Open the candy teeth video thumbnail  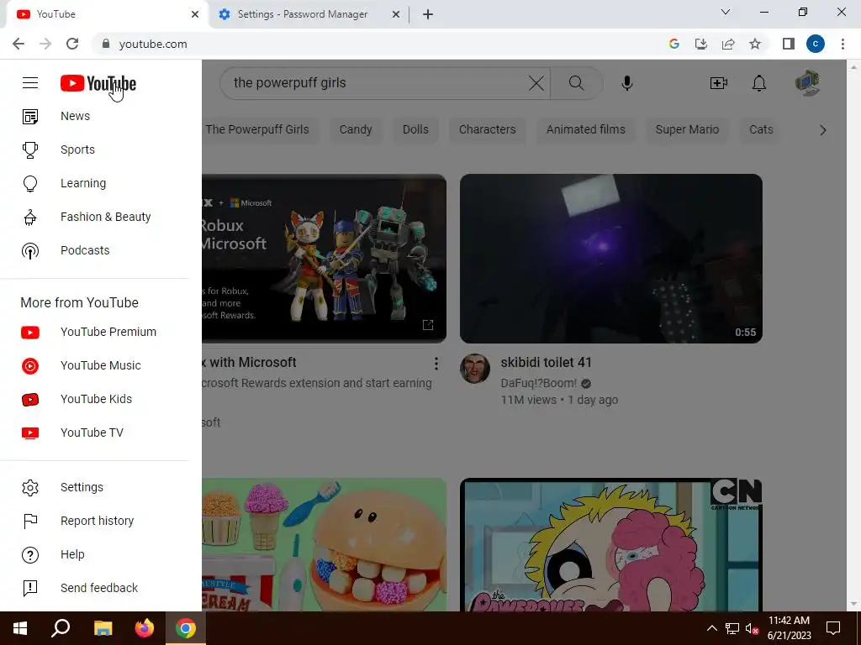[x=324, y=544]
